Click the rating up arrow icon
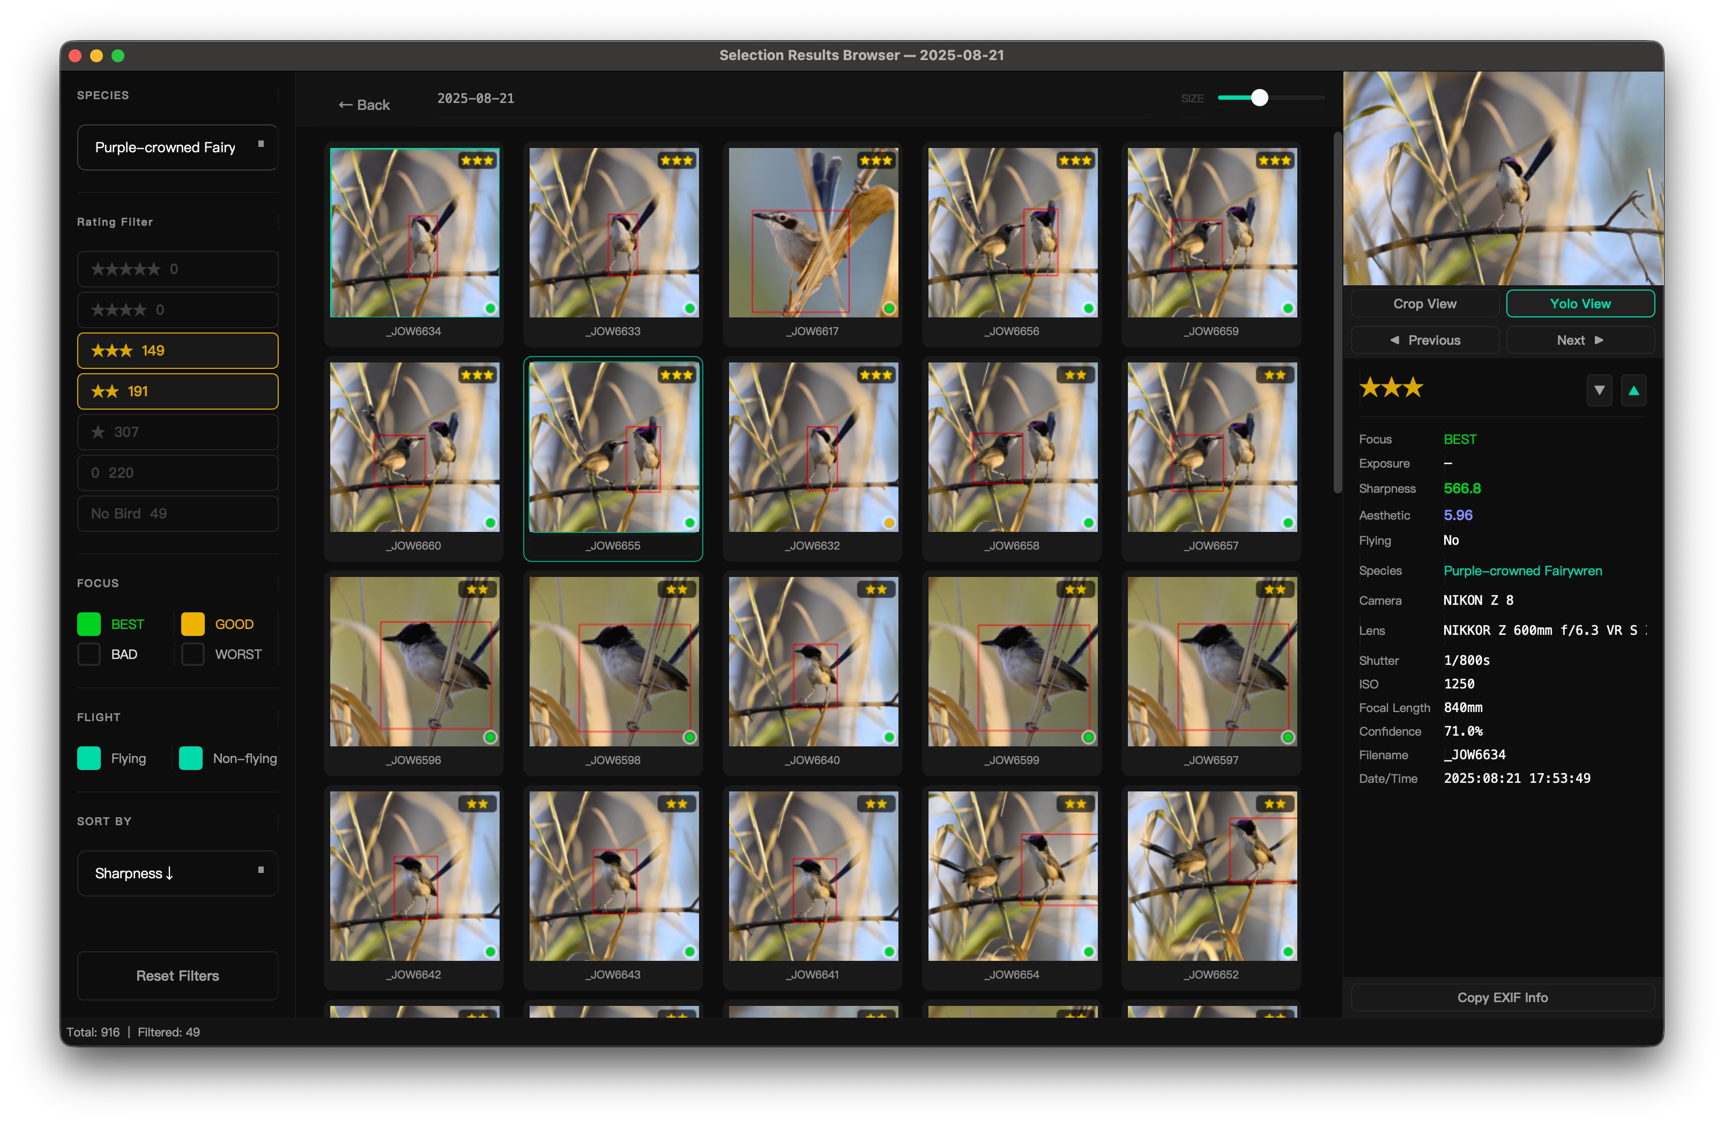 (x=1633, y=390)
